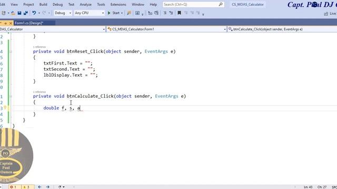Click the 'Ln: 43' line indicator
The height and width of the screenshot is (189, 337).
[x=308, y=187]
